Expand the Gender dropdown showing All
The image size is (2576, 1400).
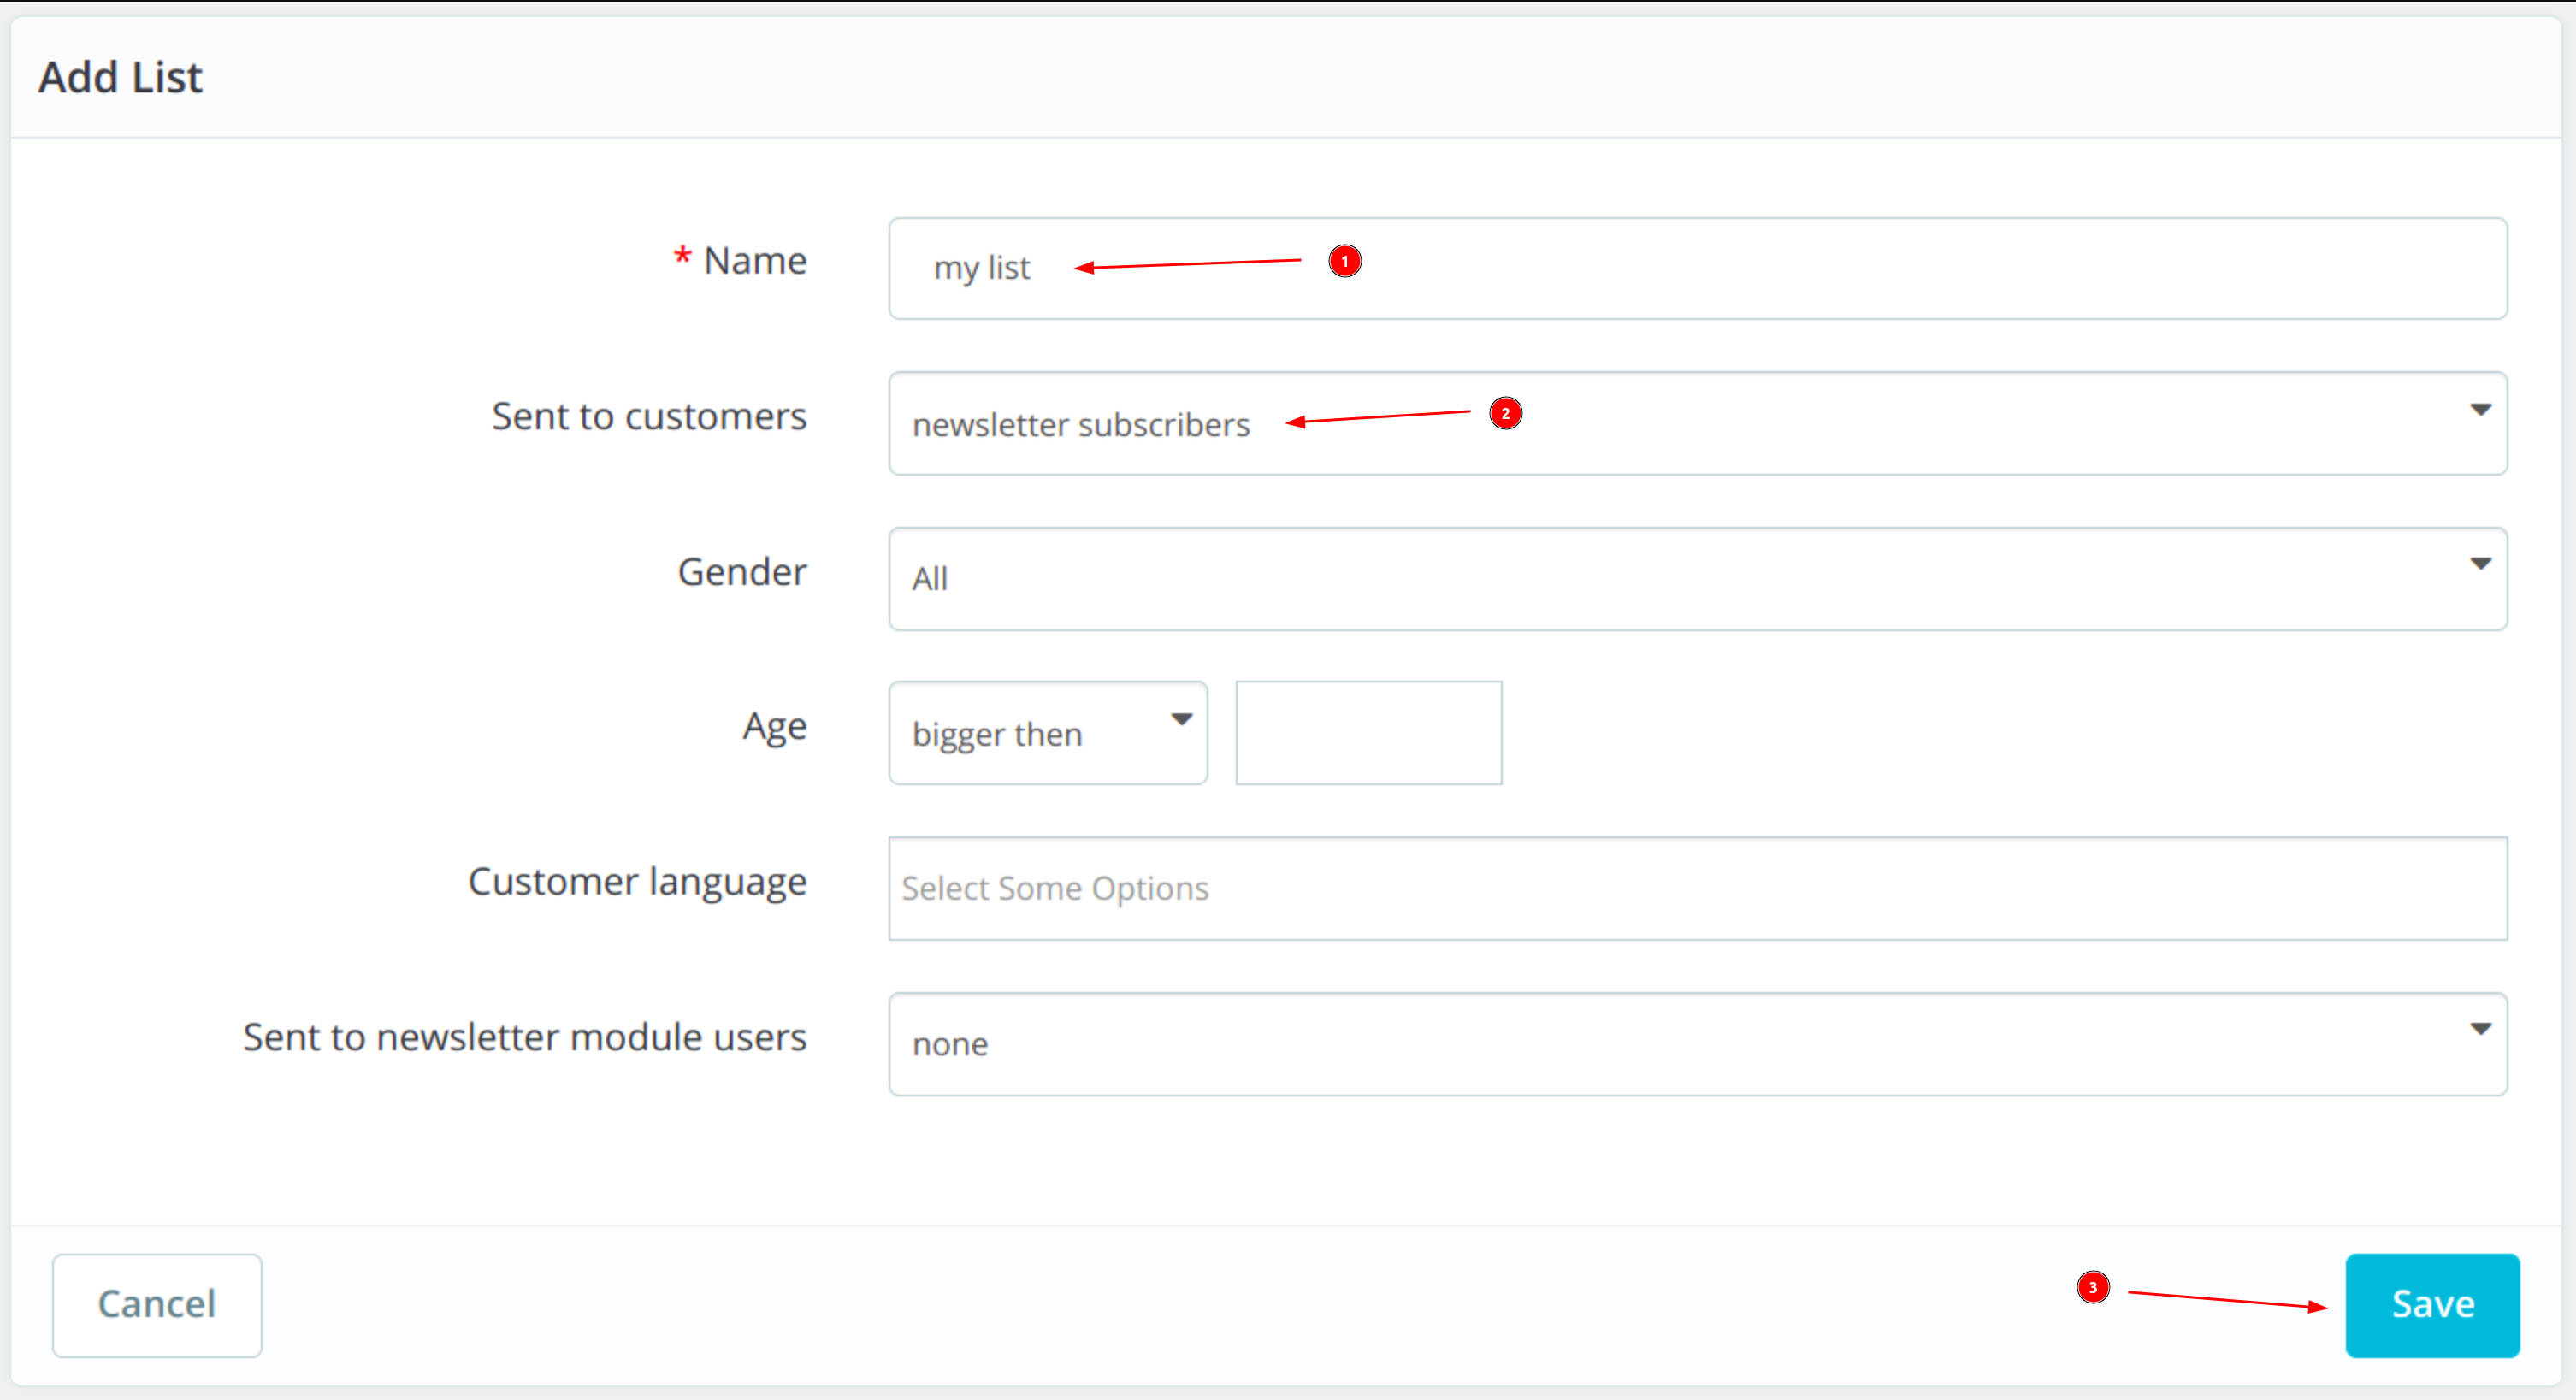point(1696,579)
